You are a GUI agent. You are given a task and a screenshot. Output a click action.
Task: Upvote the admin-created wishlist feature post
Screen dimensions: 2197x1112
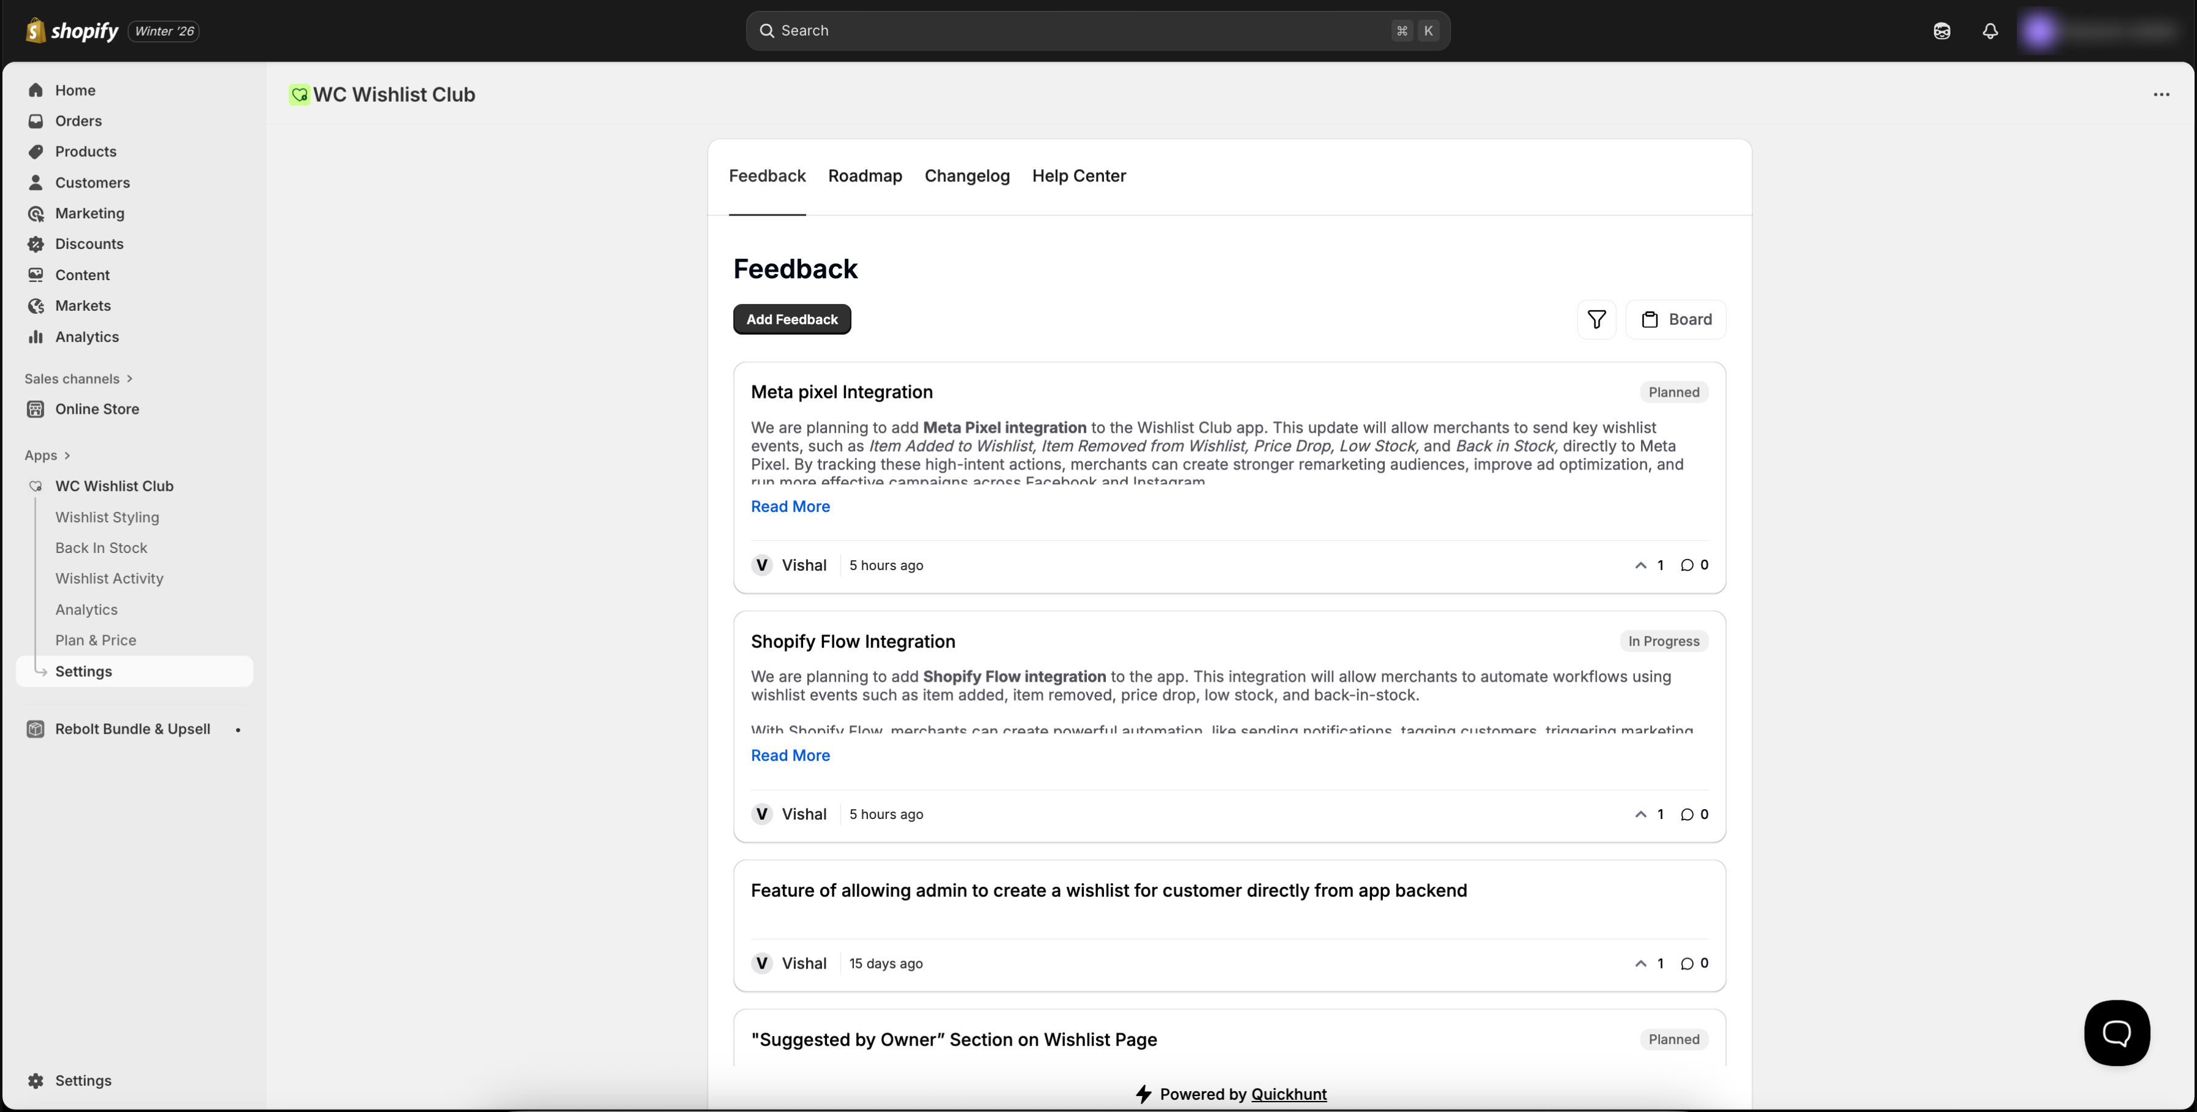point(1641,964)
